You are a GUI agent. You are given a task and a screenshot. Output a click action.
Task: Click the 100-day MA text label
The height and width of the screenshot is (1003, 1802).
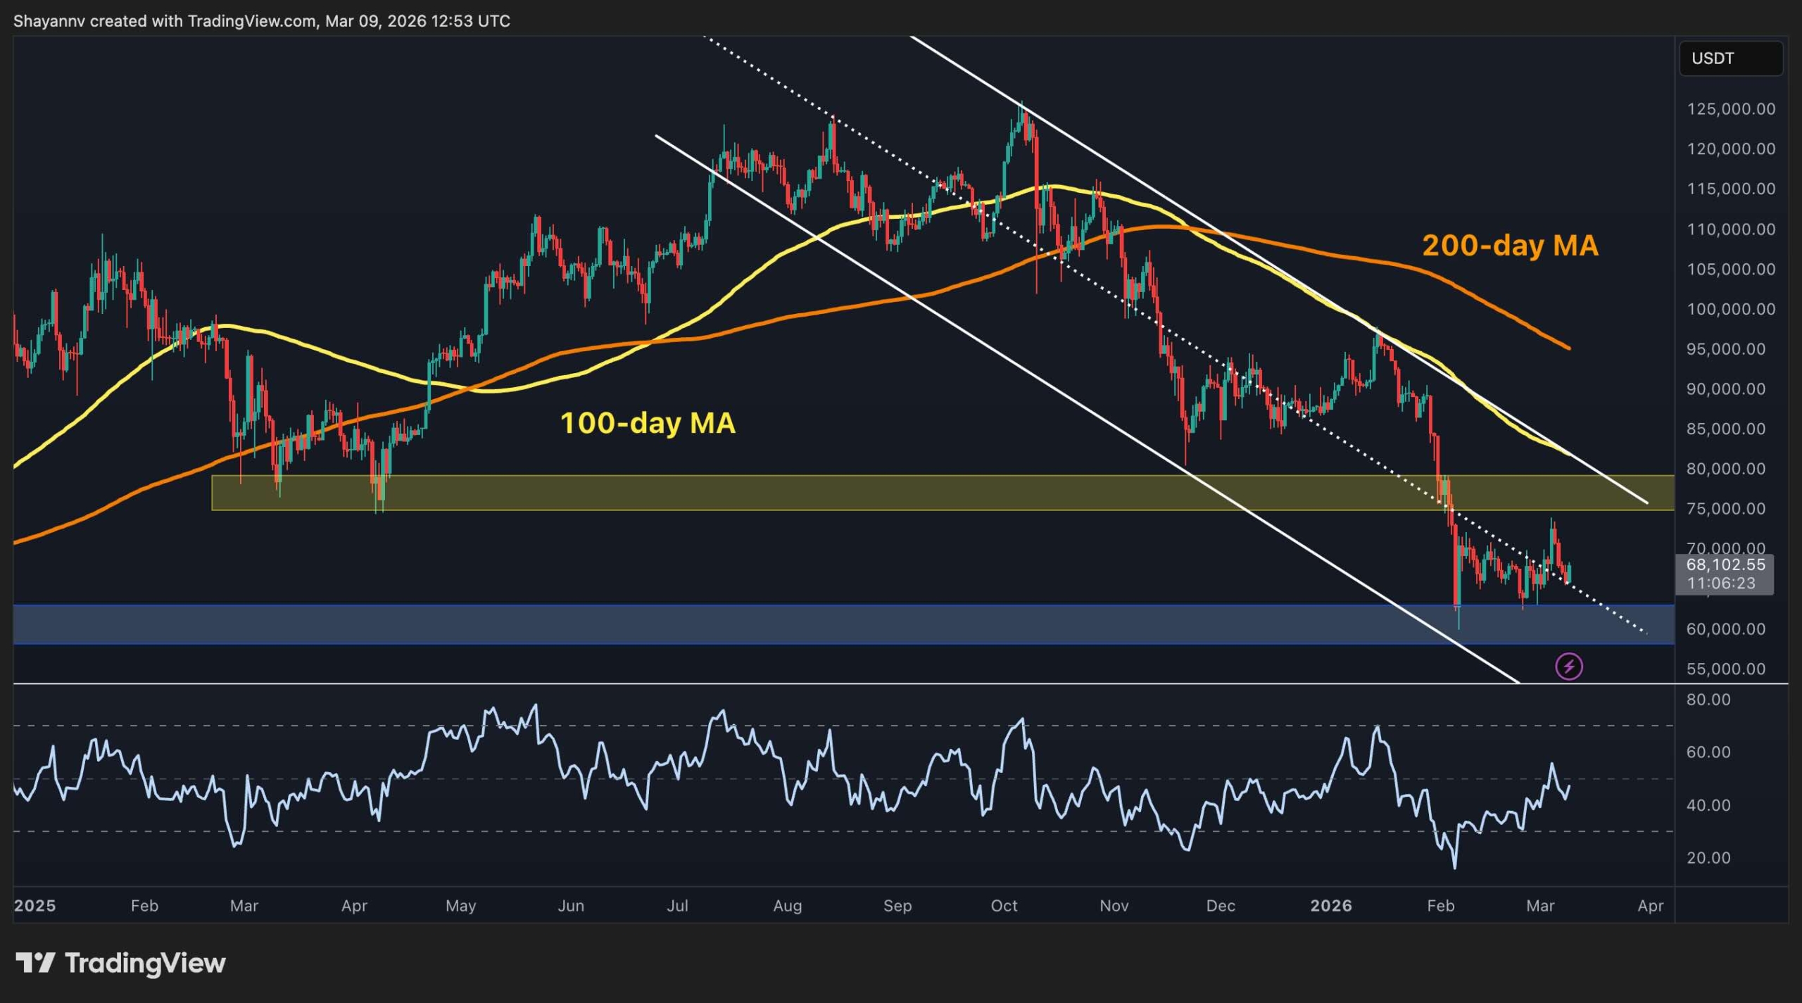(x=648, y=424)
